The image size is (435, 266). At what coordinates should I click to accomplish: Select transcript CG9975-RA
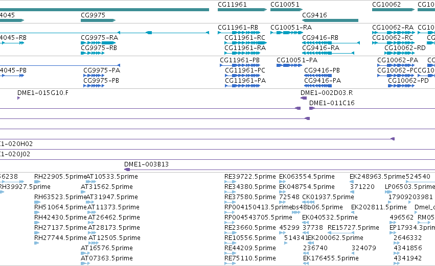click(x=98, y=43)
